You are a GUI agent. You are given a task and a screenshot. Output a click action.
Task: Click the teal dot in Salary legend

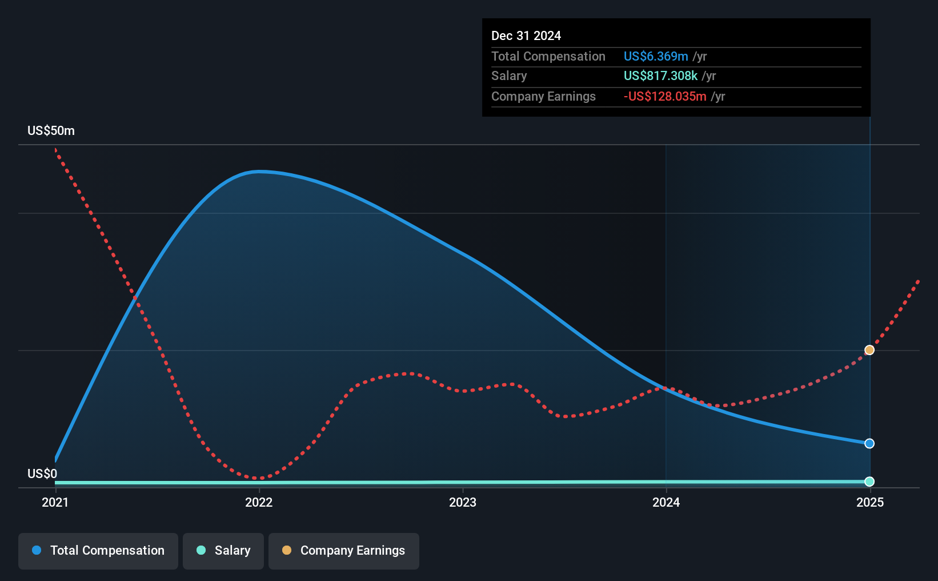point(201,550)
